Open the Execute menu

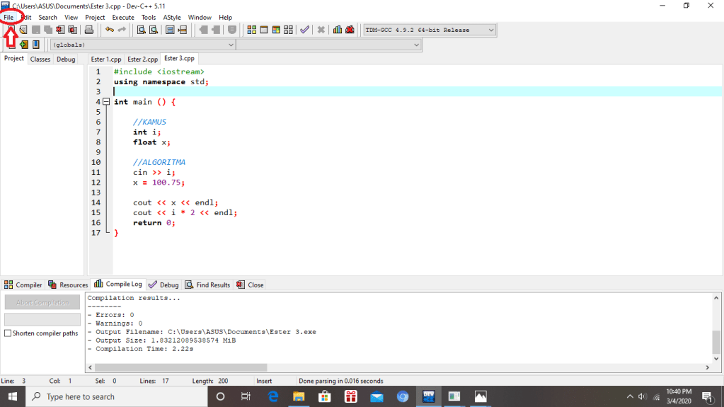click(x=122, y=17)
